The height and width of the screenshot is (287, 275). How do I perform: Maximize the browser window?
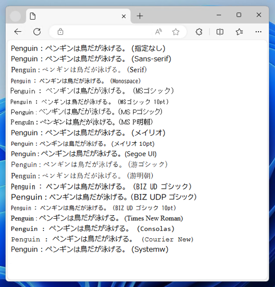(x=239, y=15)
